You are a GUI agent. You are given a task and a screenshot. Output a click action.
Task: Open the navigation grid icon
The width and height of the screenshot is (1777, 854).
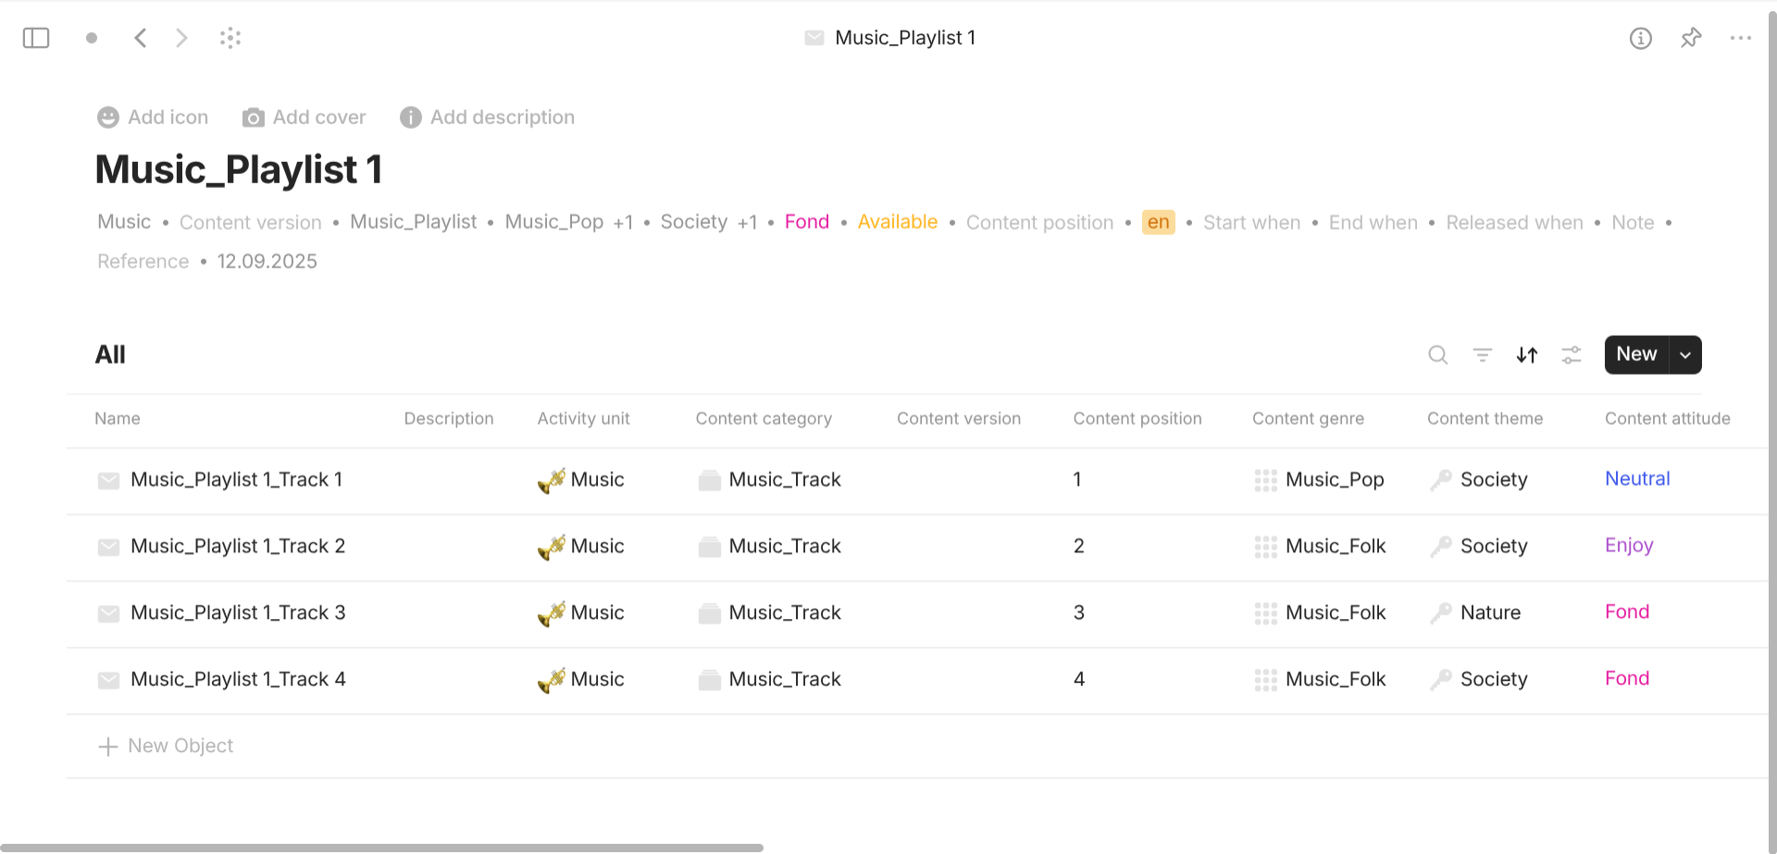tap(230, 37)
